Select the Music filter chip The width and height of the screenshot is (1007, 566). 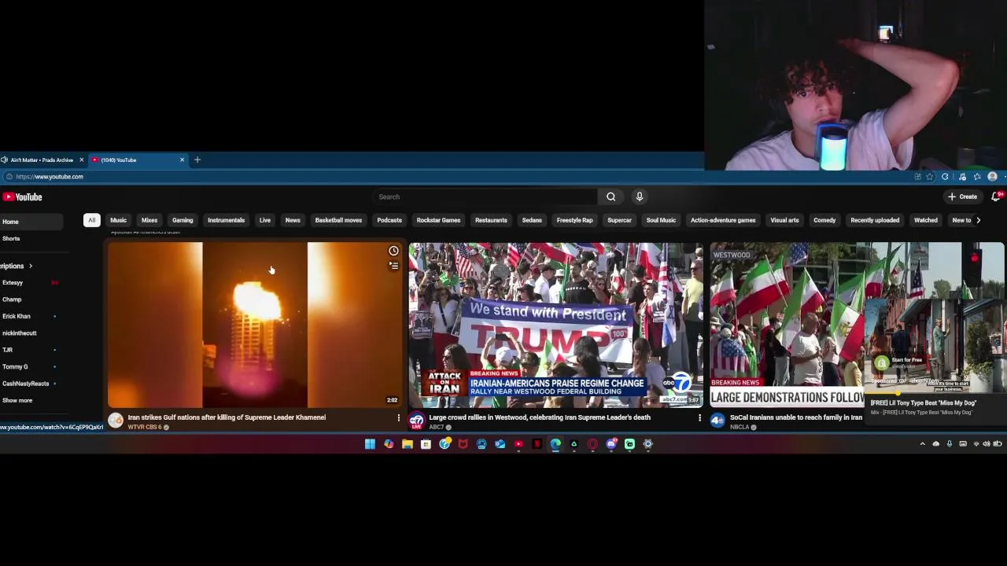[118, 220]
